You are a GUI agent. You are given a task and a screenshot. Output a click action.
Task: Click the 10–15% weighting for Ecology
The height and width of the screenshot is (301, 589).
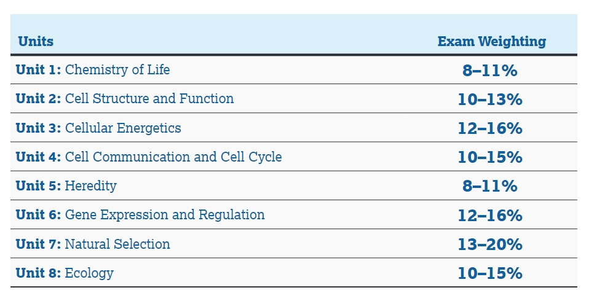490,273
